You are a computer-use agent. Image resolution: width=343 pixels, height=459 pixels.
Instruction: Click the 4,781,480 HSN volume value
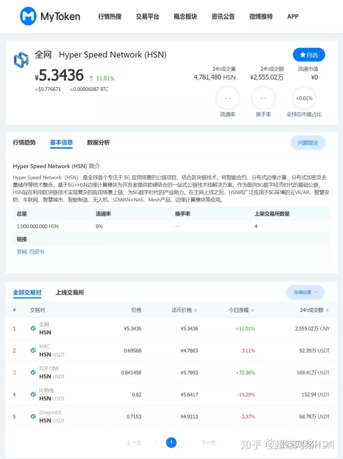[215, 77]
